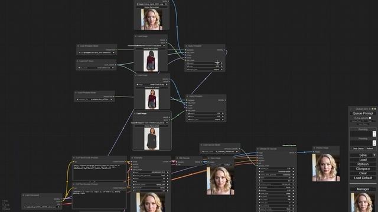Open the ckpt_name combo in Load Checkpoint
Image resolution: width=378 pixels, height=212 pixels.
click(42, 207)
